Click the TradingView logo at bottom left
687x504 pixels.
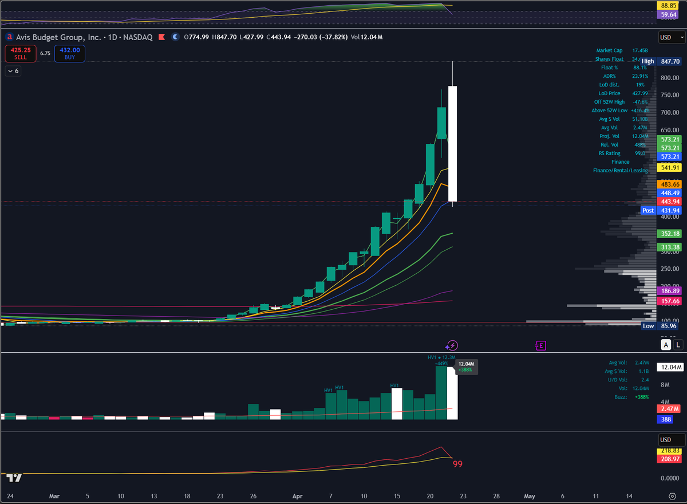click(x=15, y=478)
